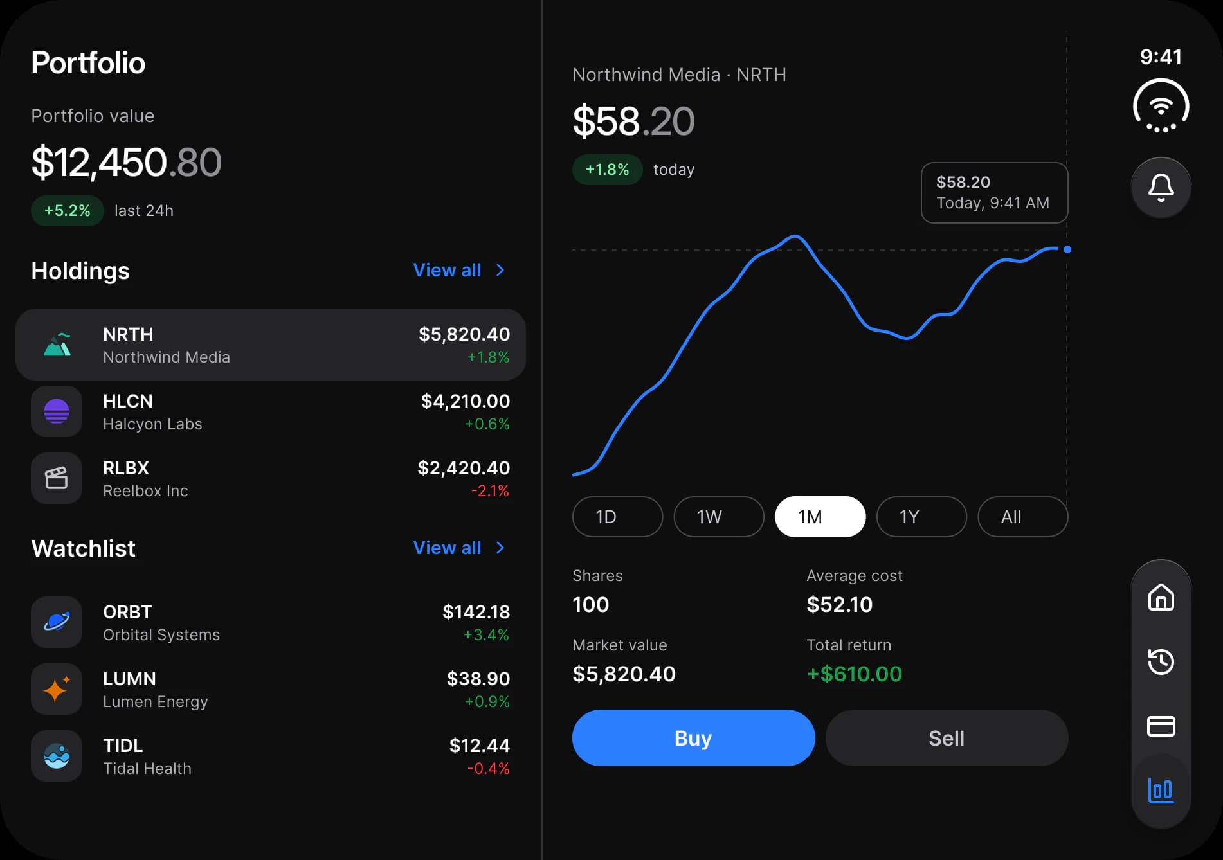Select the All chart range
1223x860 pixels.
(x=1022, y=517)
